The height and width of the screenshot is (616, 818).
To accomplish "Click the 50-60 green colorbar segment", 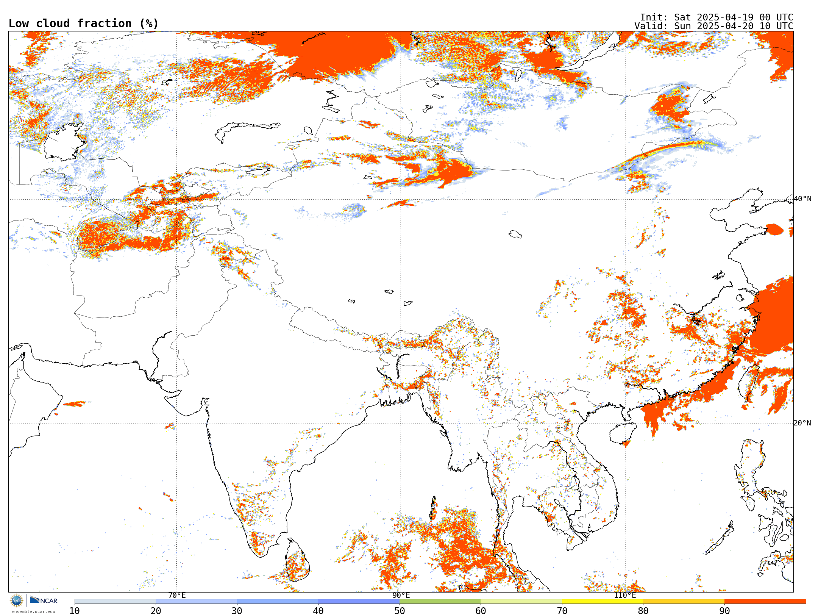I will (x=440, y=602).
